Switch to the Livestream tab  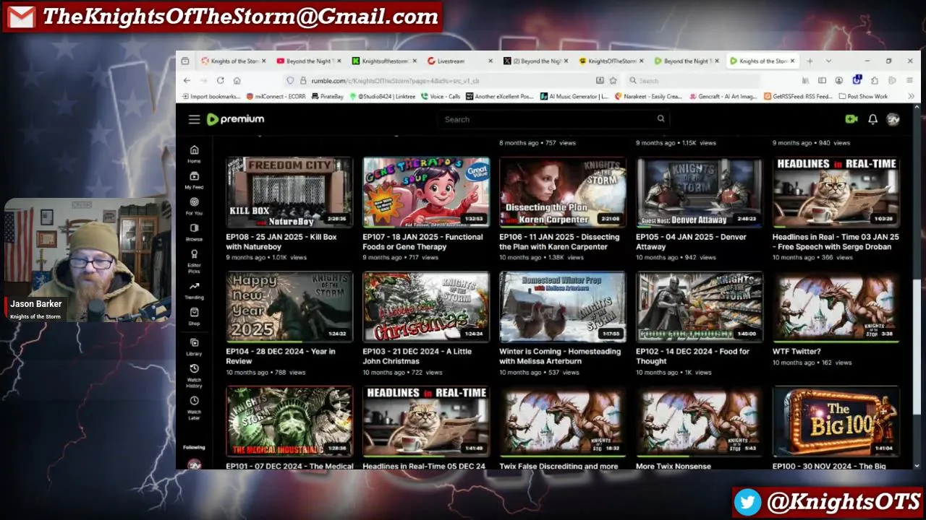pos(459,61)
